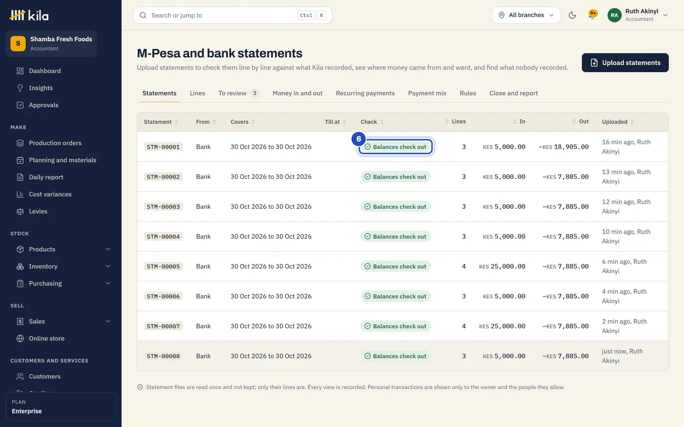684x427 pixels.
Task: Open the Recurring payments tab
Action: point(365,93)
